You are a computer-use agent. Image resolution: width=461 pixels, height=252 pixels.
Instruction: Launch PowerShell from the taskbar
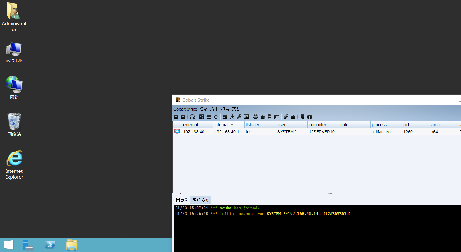[x=50, y=245]
